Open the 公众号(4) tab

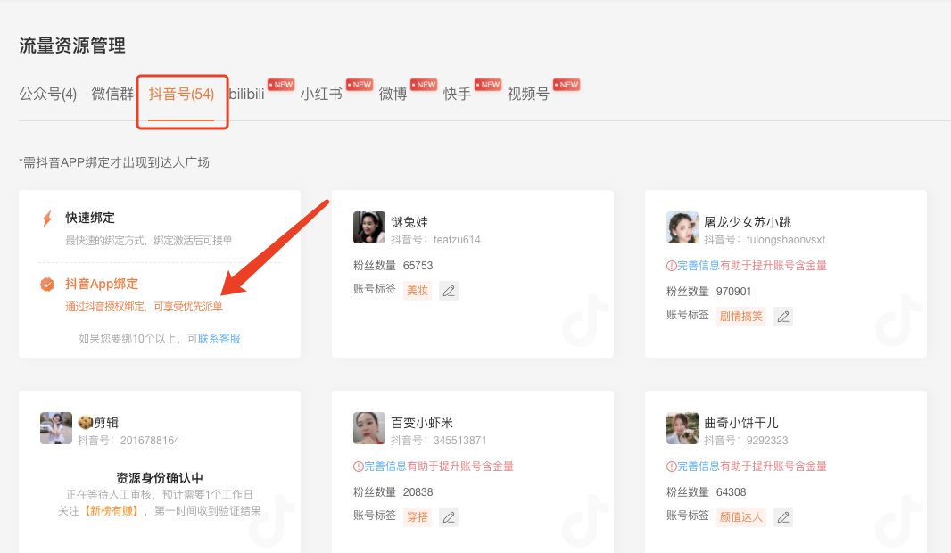coord(48,94)
